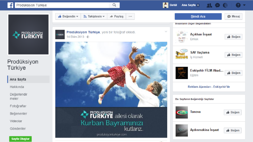253x142 pixels.
Task: Open Eskişehir FİLM Akad... page link
Action: coord(207,70)
